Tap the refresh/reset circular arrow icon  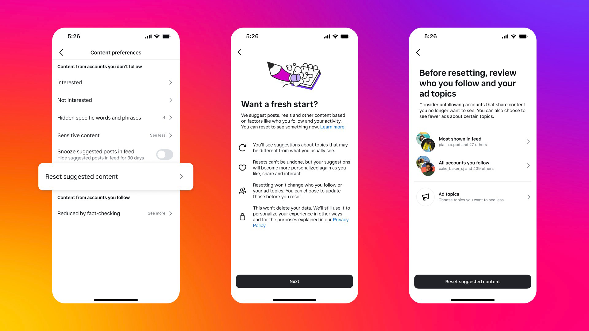pyautogui.click(x=243, y=147)
